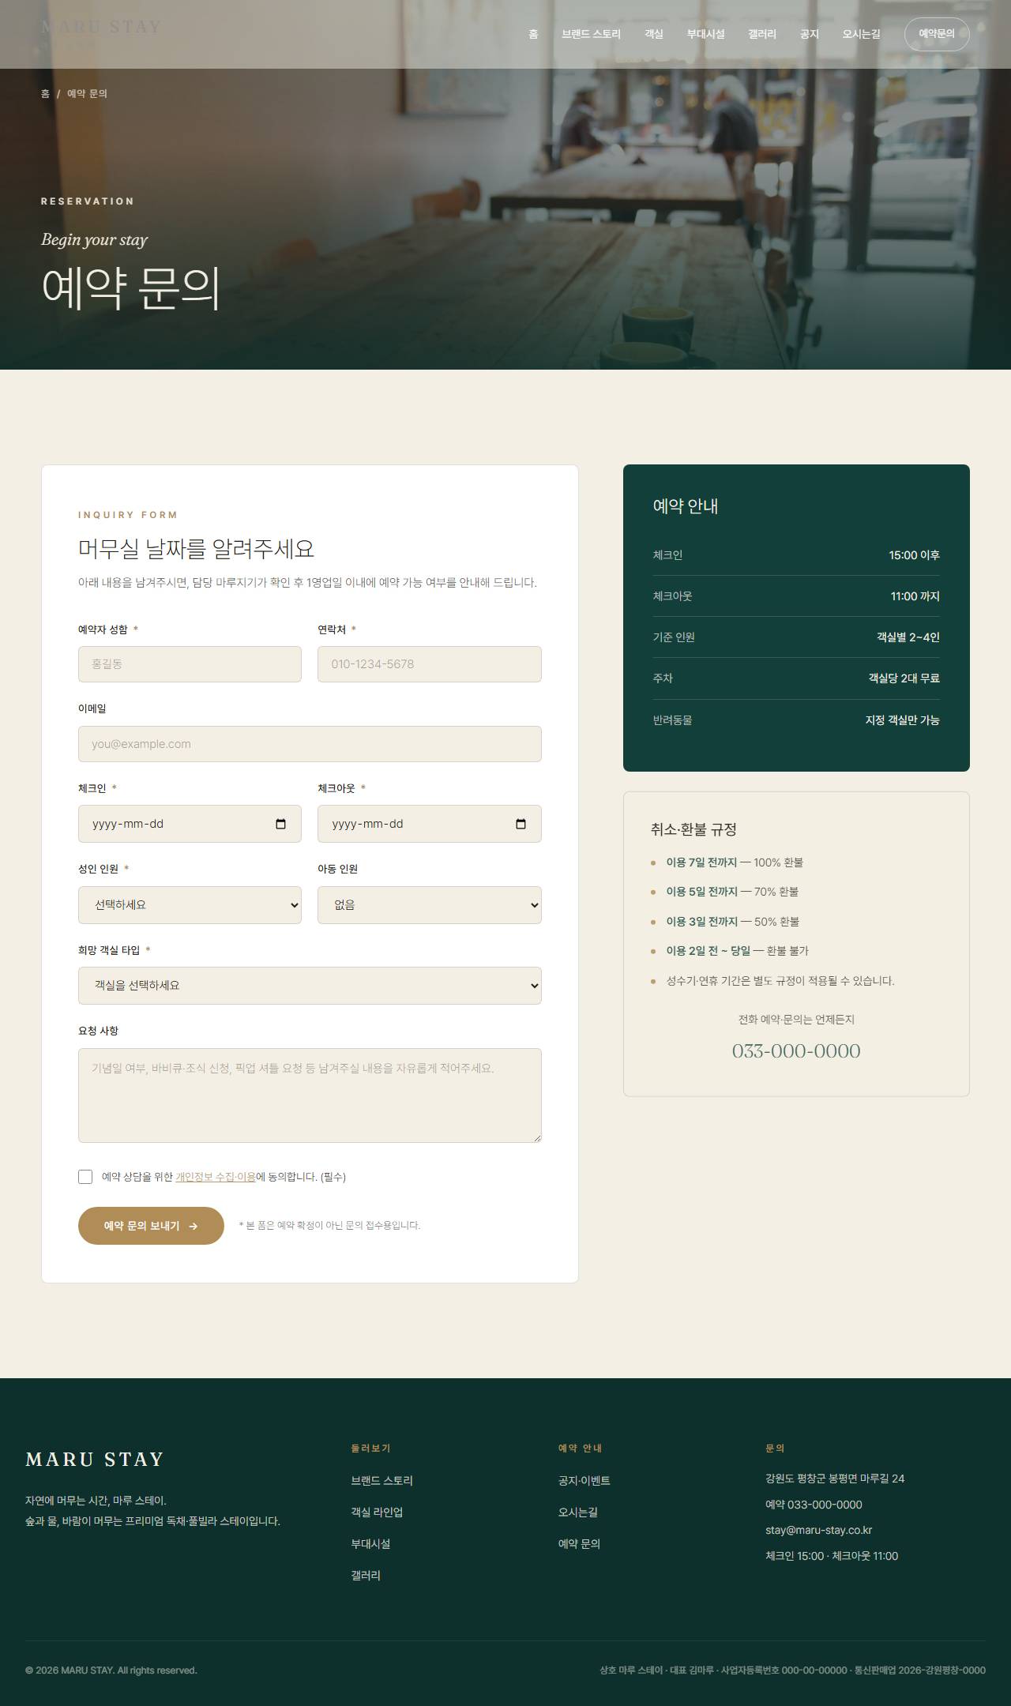The width and height of the screenshot is (1011, 1706).
Task: Open 객실 in the top navigation
Action: 654,34
